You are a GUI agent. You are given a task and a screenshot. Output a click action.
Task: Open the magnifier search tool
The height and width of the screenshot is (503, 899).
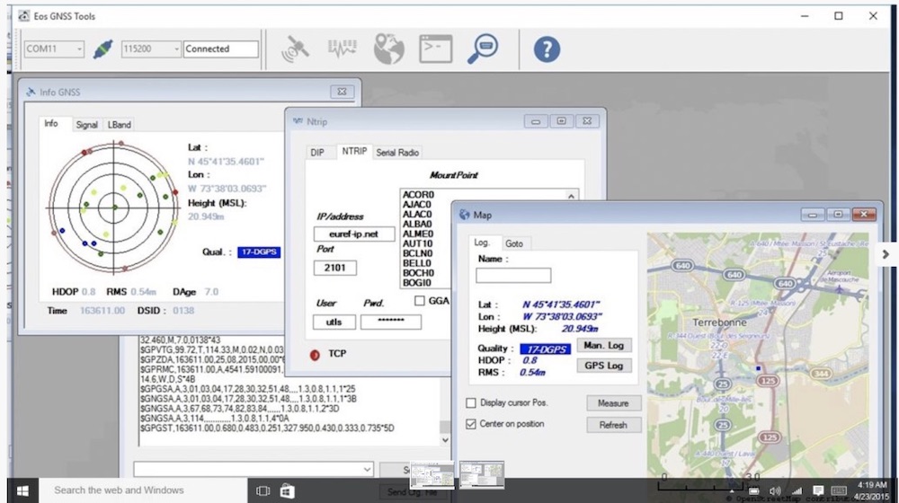pos(483,49)
